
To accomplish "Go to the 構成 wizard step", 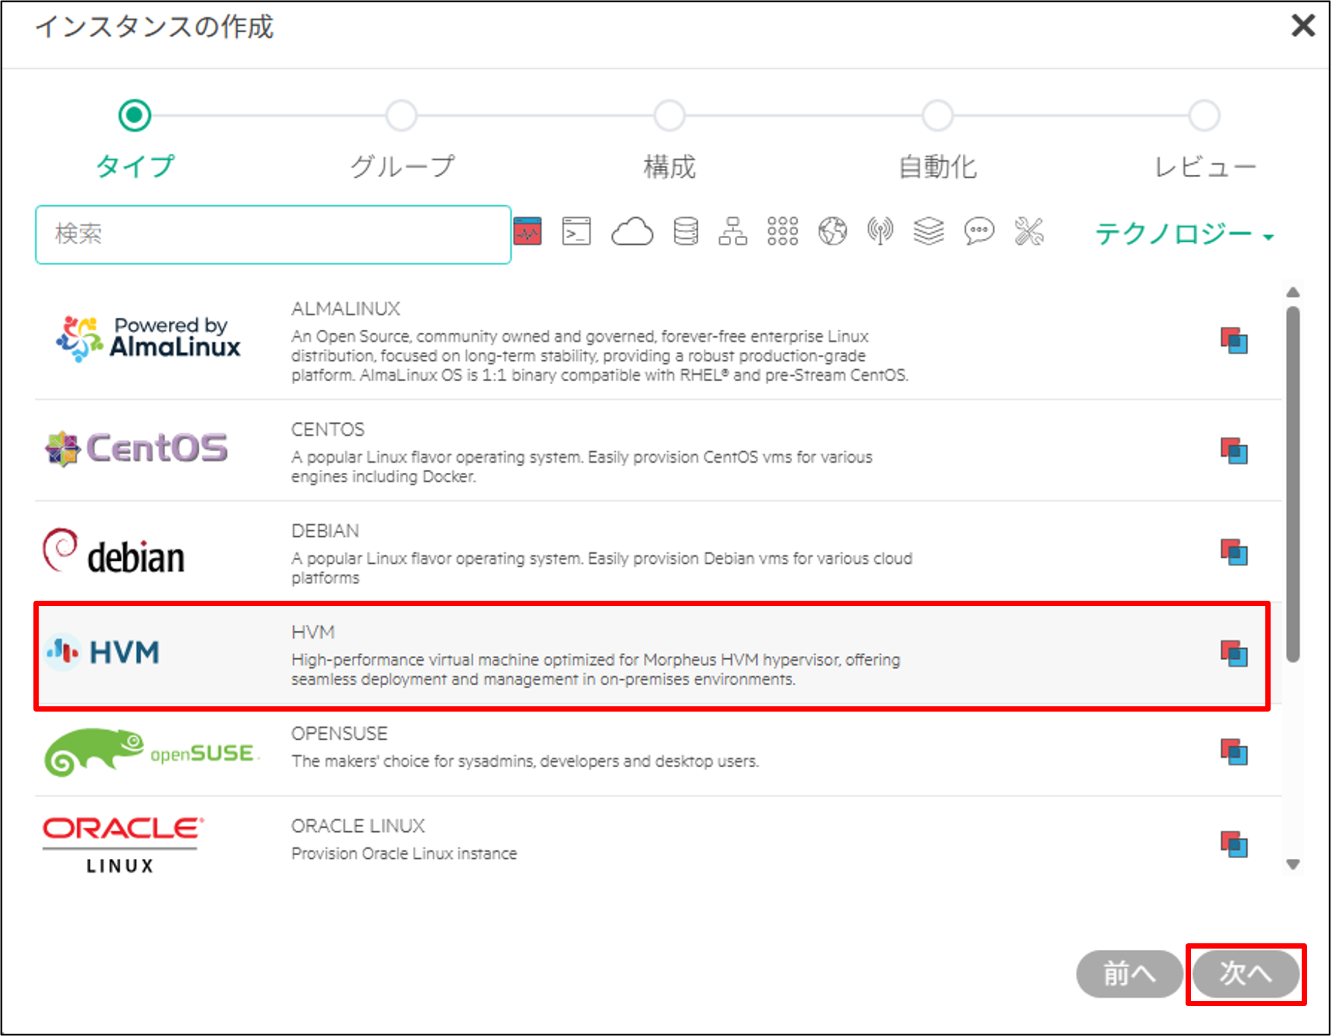I will pyautogui.click(x=670, y=167).
